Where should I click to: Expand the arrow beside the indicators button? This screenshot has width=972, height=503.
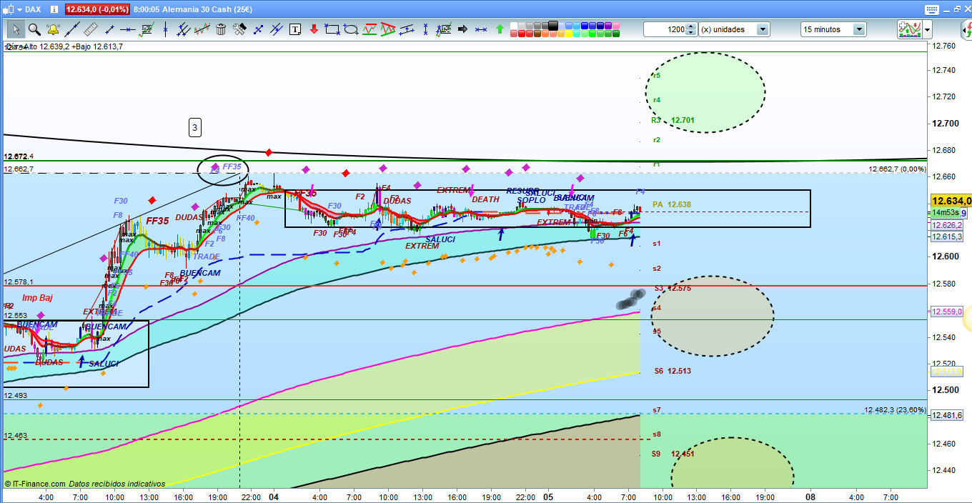point(928,29)
